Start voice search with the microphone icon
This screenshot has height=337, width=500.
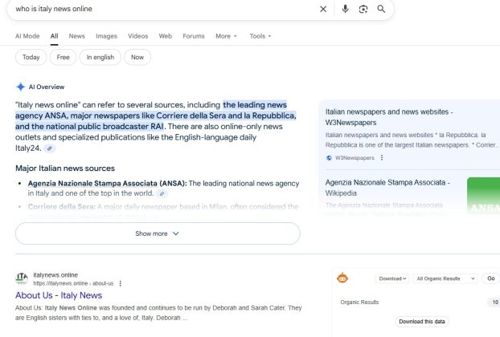click(345, 9)
